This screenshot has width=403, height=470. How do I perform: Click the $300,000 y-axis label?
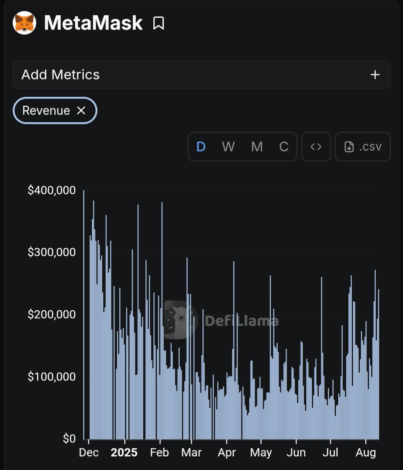click(x=52, y=252)
